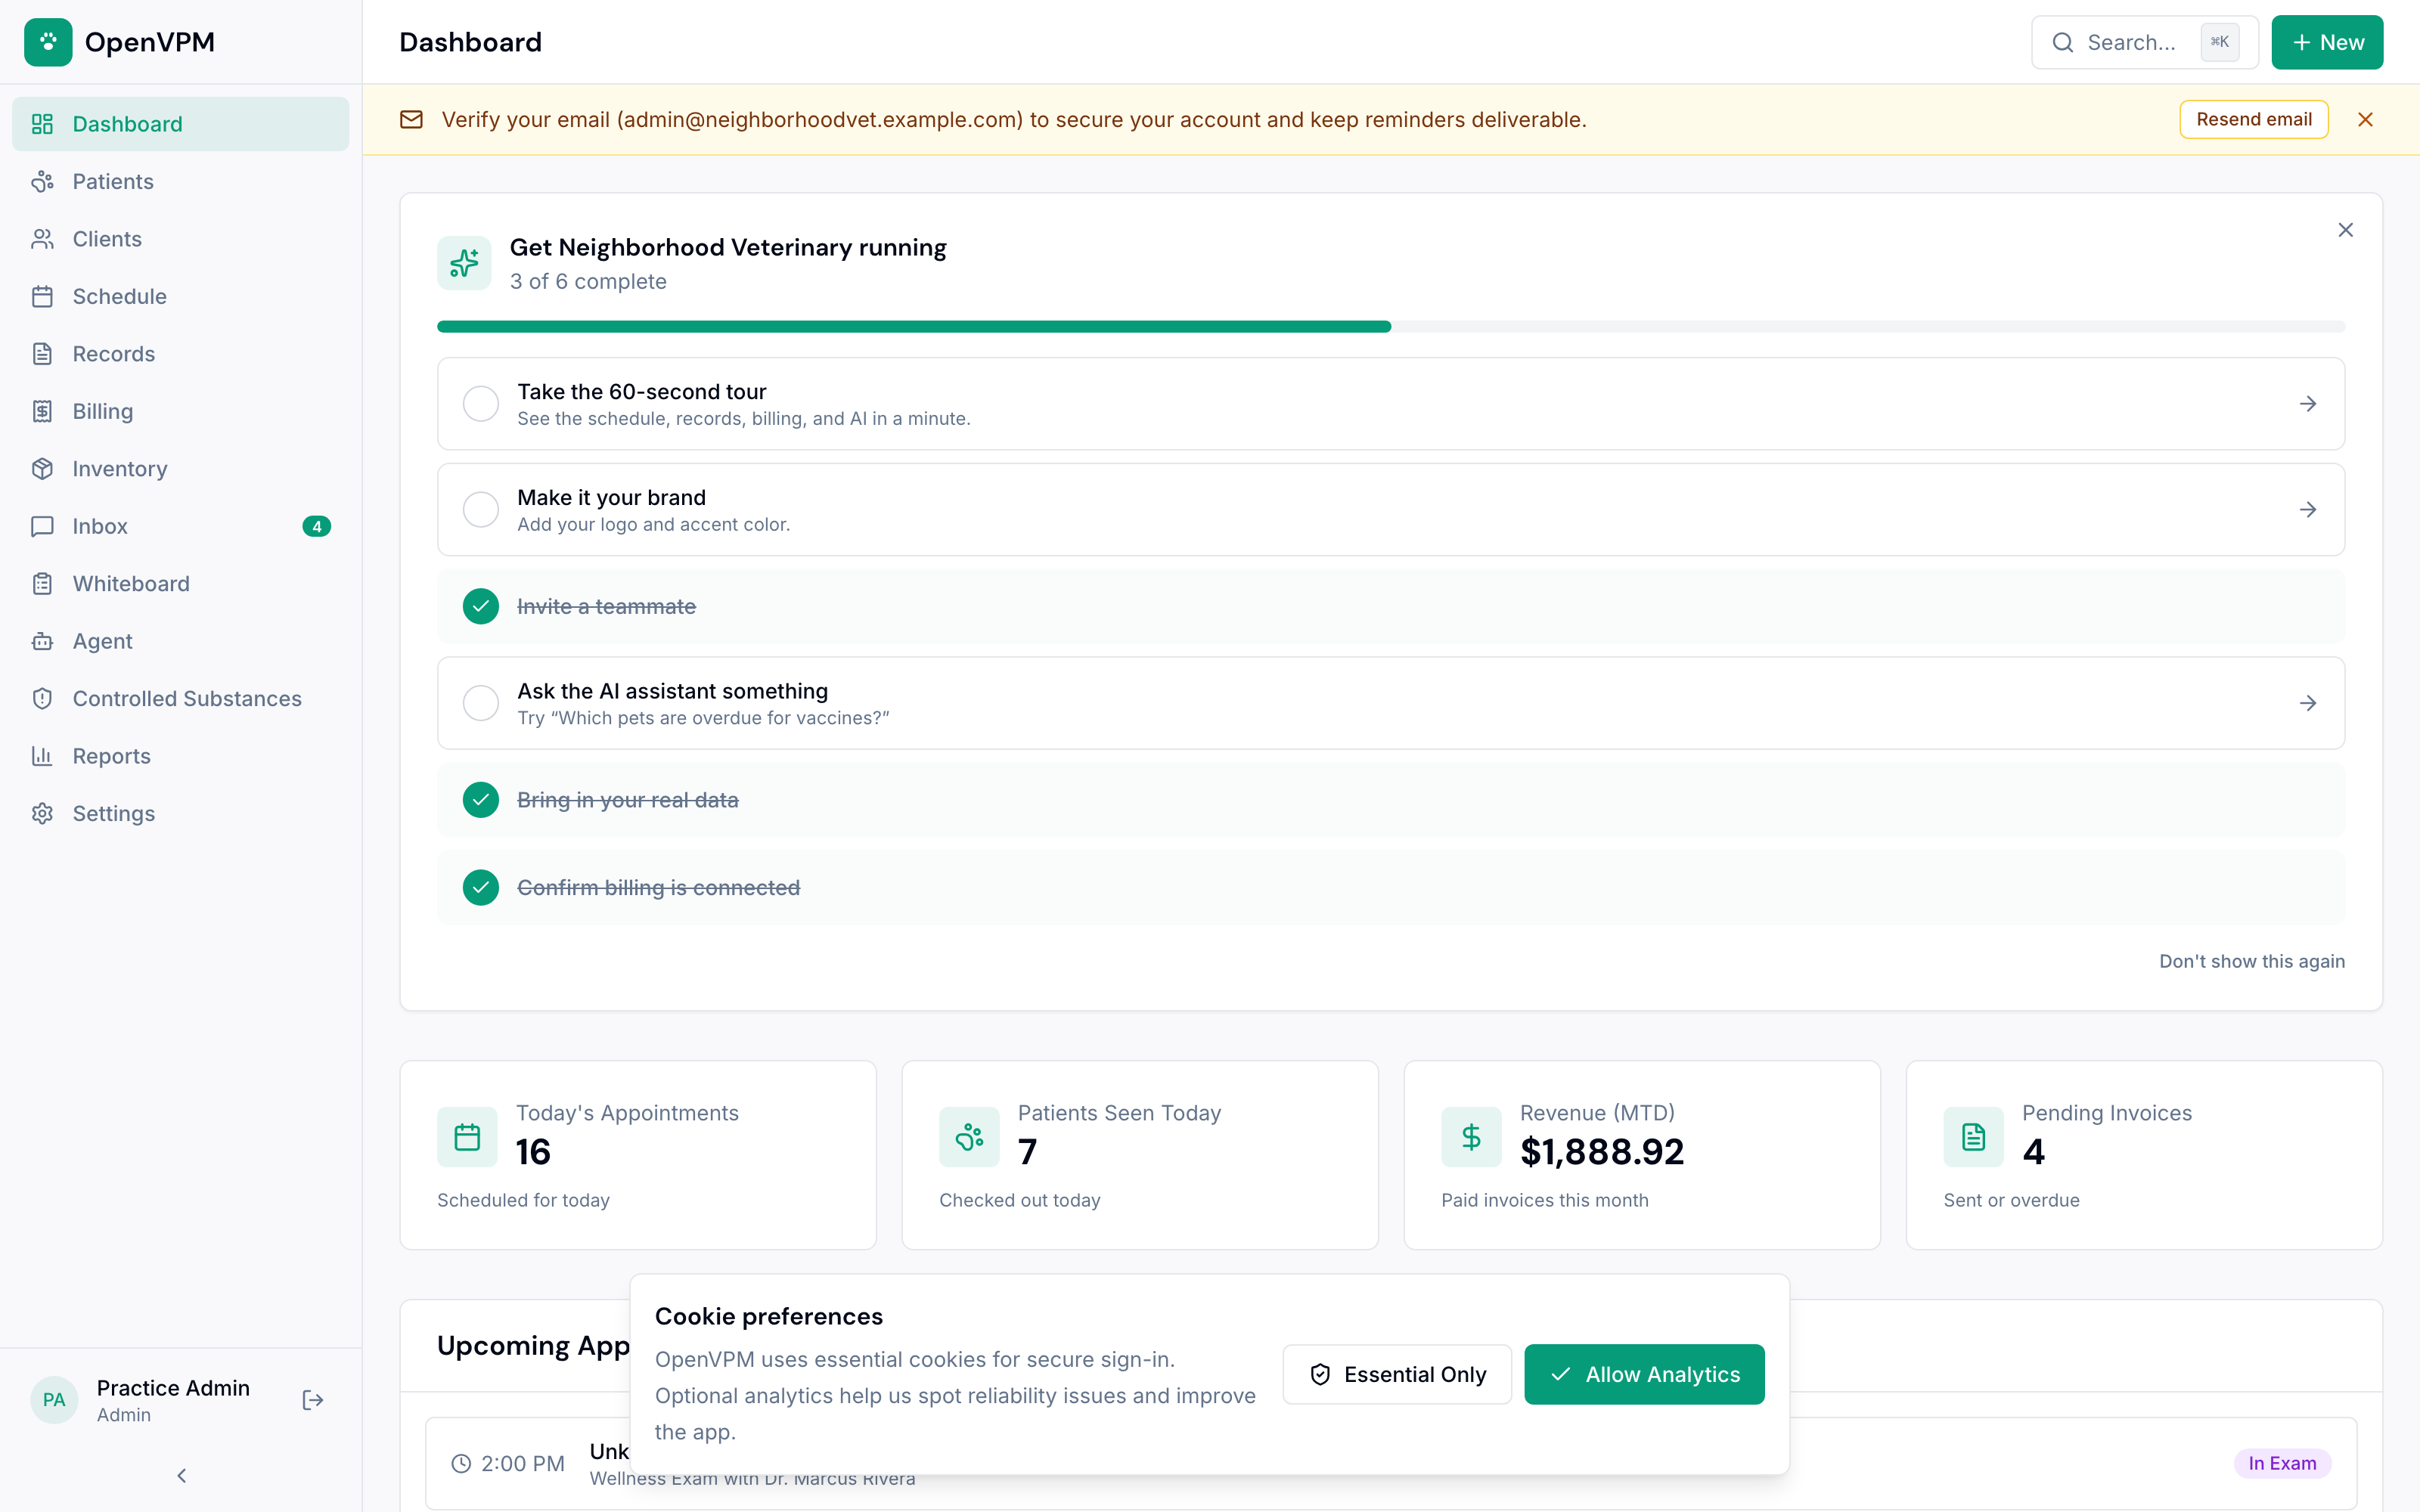The height and width of the screenshot is (1512, 2420).
Task: Click the Today's Appointments count 16
Action: [533, 1152]
